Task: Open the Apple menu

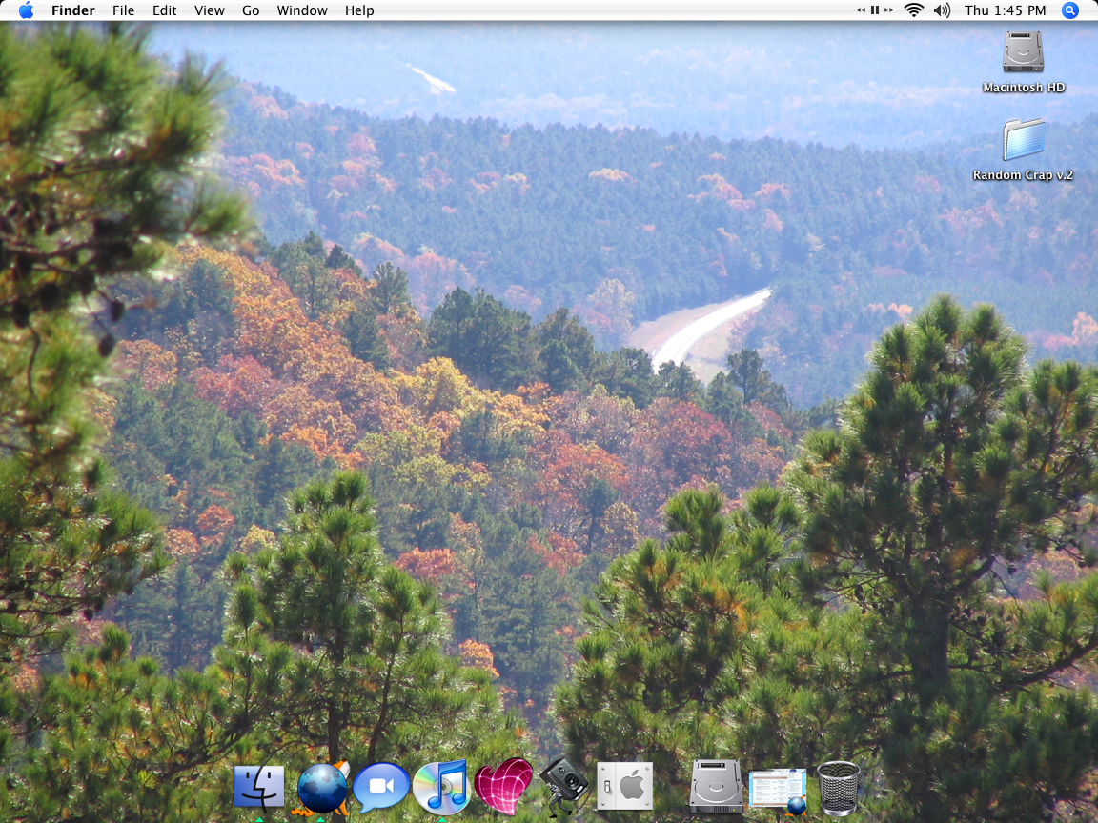Action: coord(26,10)
